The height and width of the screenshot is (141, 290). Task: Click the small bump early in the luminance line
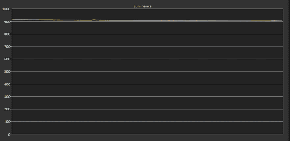coord(94,20)
